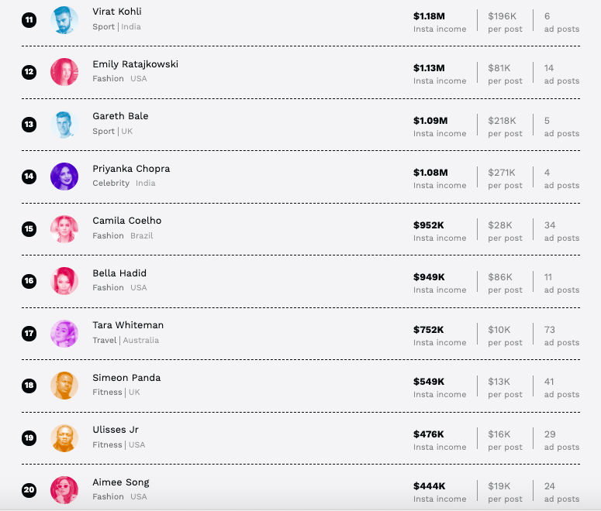Select the rank 14 black circle badge
This screenshot has width=601, height=511.
(x=29, y=177)
